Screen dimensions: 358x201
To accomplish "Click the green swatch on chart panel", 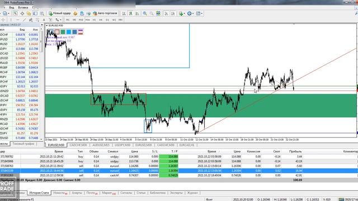I will pyautogui.click(x=63, y=32).
